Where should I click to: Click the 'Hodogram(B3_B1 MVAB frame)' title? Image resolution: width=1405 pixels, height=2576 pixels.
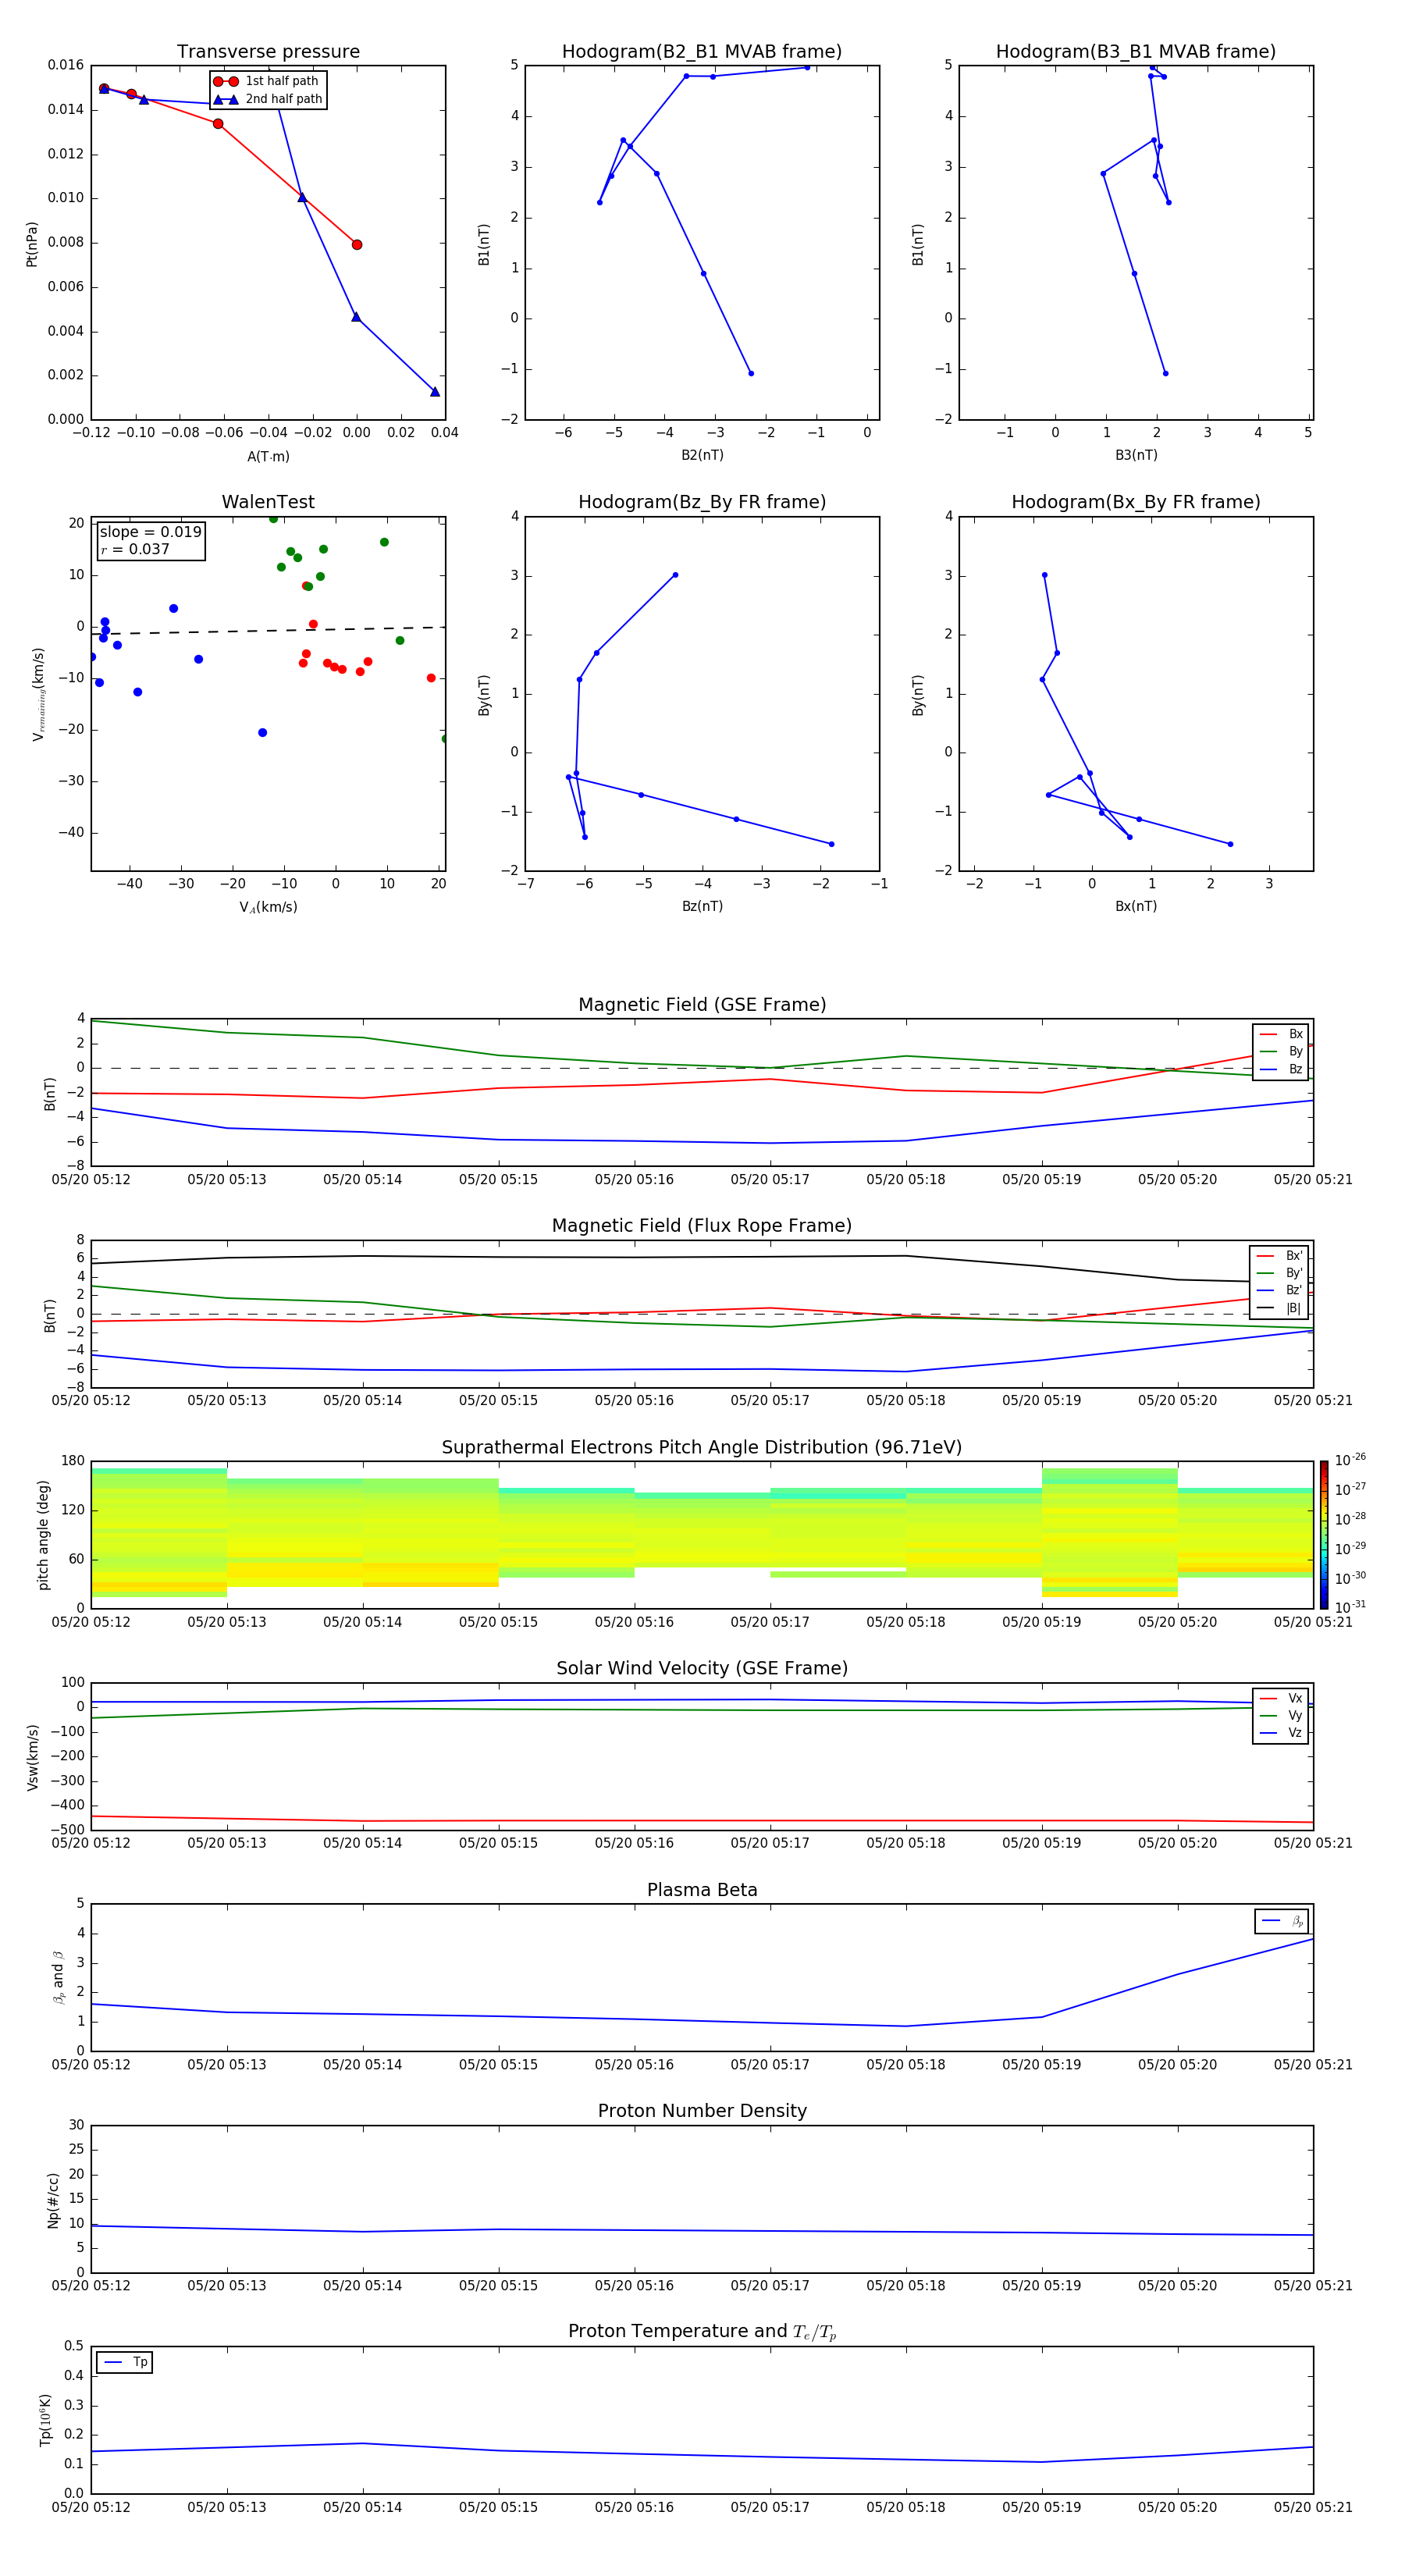(x=1136, y=52)
